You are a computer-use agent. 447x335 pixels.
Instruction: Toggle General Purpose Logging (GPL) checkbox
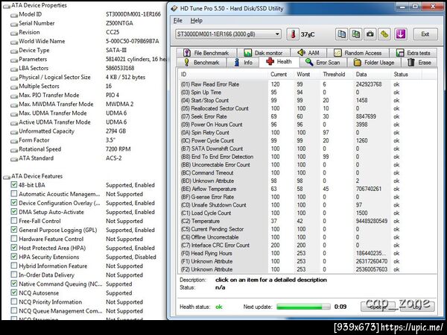(x=13, y=230)
